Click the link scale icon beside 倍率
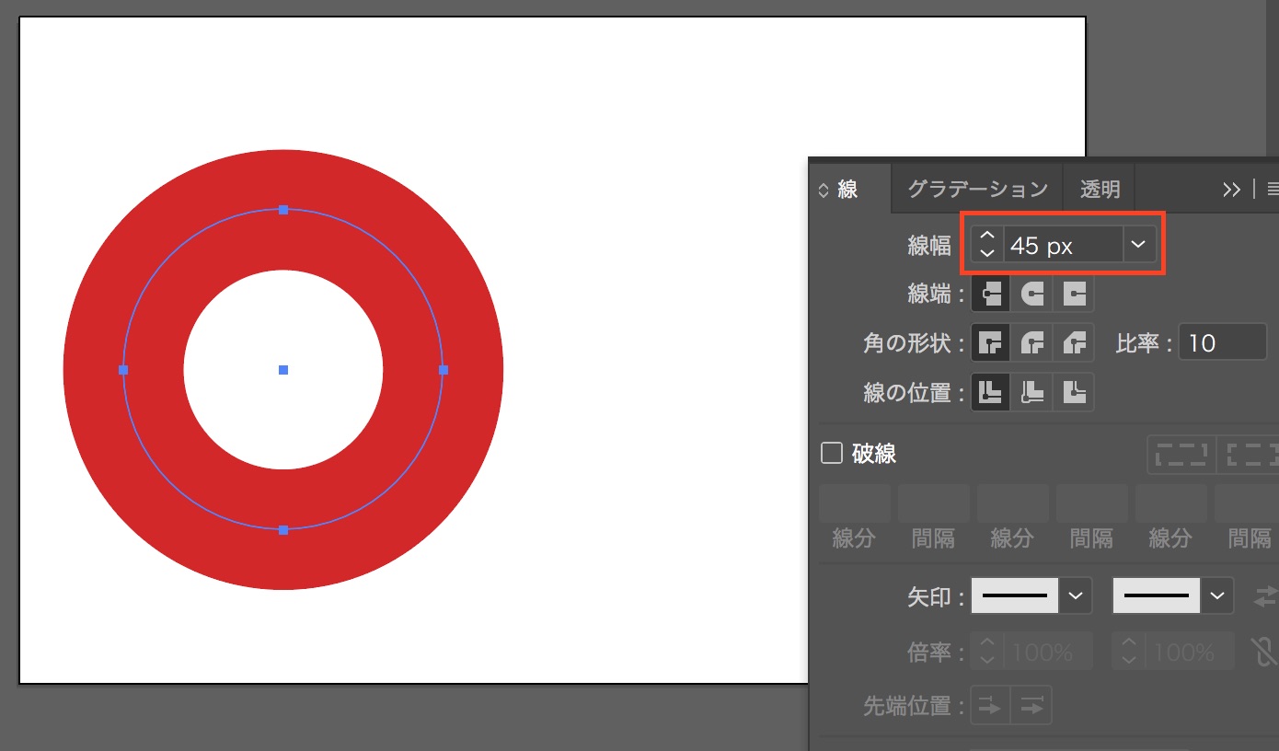 click(1265, 652)
